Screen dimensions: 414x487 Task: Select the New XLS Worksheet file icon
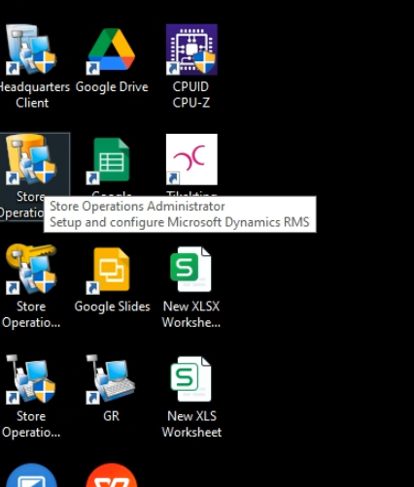coord(190,379)
